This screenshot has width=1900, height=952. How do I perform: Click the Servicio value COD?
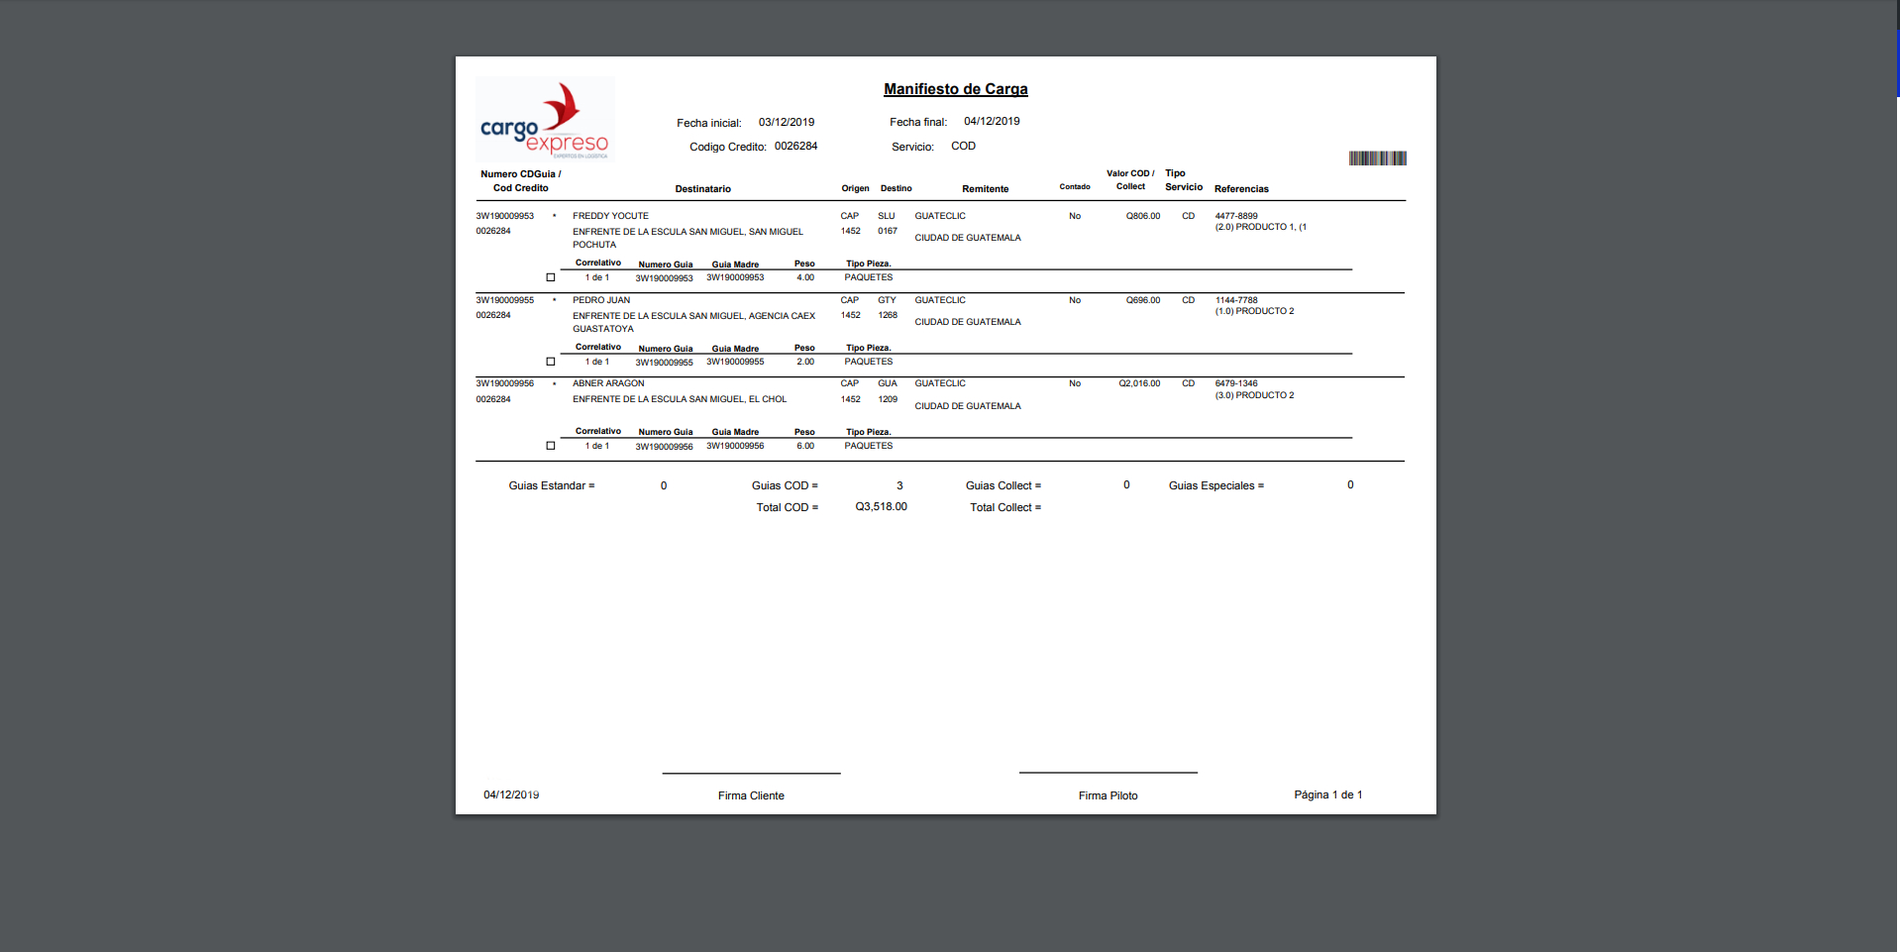(964, 146)
